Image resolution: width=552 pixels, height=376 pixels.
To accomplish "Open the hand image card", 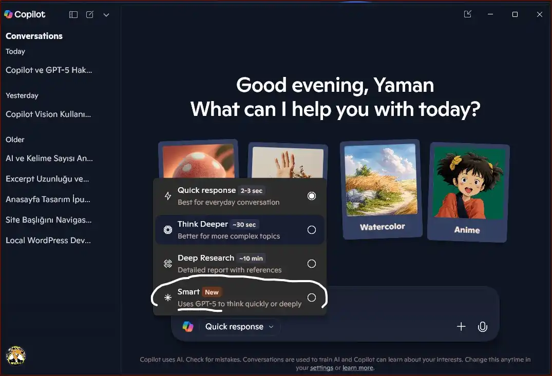I will point(288,161).
